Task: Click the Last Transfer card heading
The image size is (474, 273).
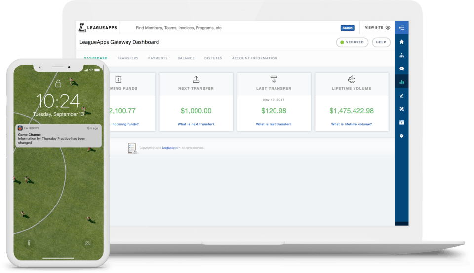Action: (274, 88)
